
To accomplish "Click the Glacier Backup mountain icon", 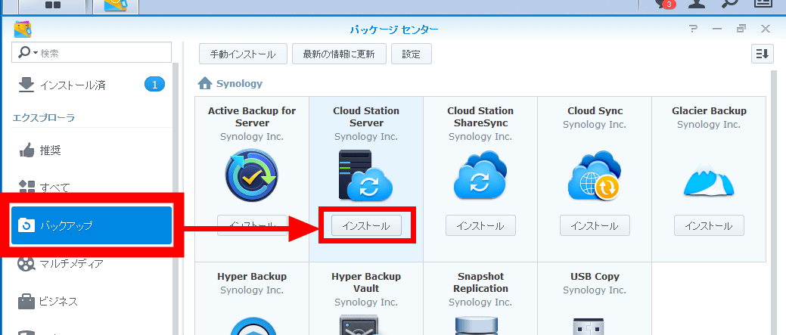I will pos(709,178).
